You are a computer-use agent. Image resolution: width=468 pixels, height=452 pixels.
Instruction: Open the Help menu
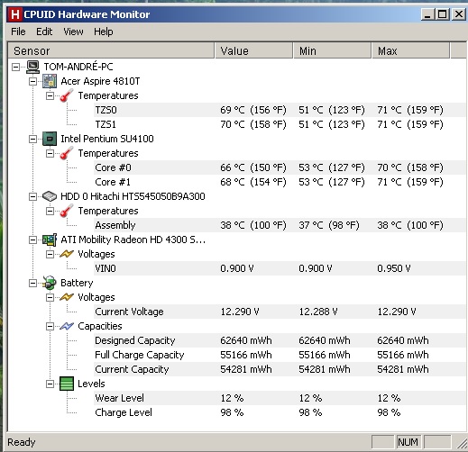pyautogui.click(x=104, y=32)
